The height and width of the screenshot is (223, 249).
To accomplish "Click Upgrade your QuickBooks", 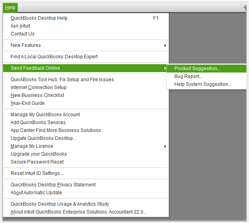I will (x=86, y=154).
